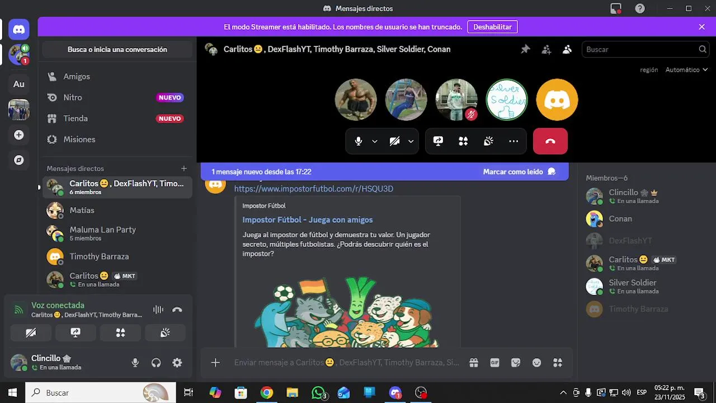Deafen with headphones icon in user panel
The image size is (716, 403).
(156, 363)
